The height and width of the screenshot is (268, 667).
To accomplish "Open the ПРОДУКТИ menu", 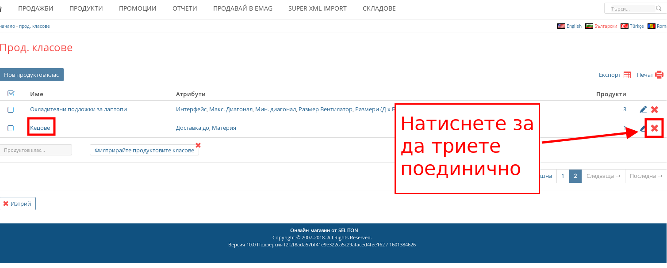I will pyautogui.click(x=86, y=8).
